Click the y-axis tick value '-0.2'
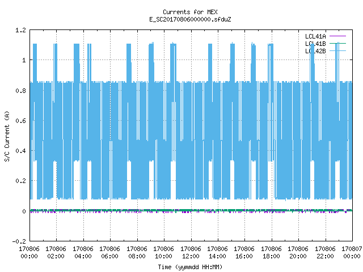The width and height of the screenshot is (363, 272). [19, 241]
